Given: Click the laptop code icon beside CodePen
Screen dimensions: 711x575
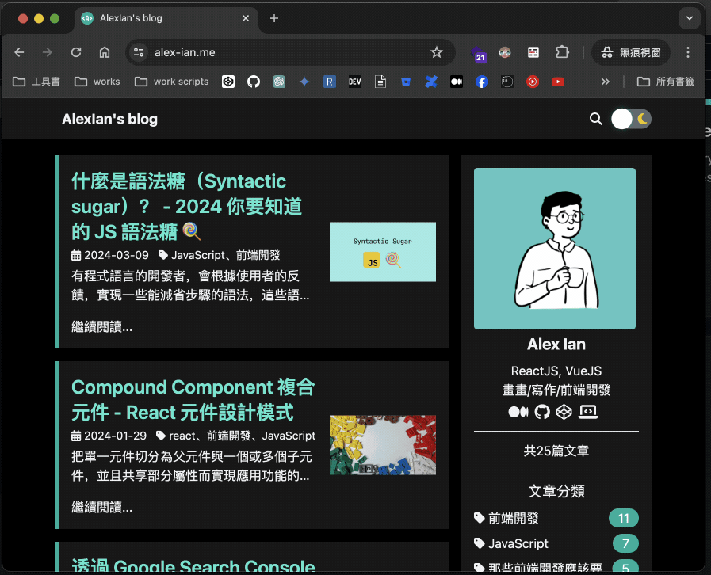Looking at the screenshot, I should pyautogui.click(x=587, y=412).
